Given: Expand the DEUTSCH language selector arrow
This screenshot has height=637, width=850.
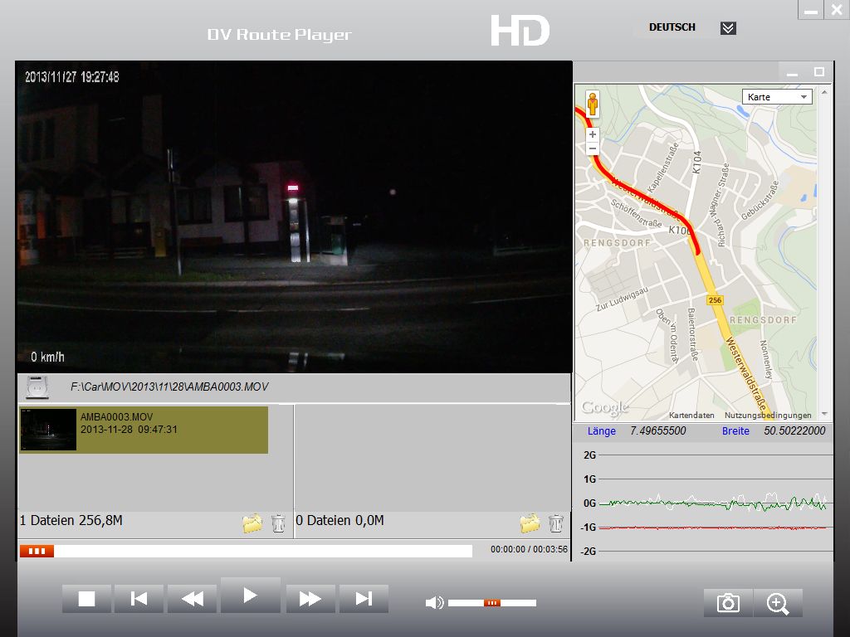Looking at the screenshot, I should pyautogui.click(x=728, y=28).
